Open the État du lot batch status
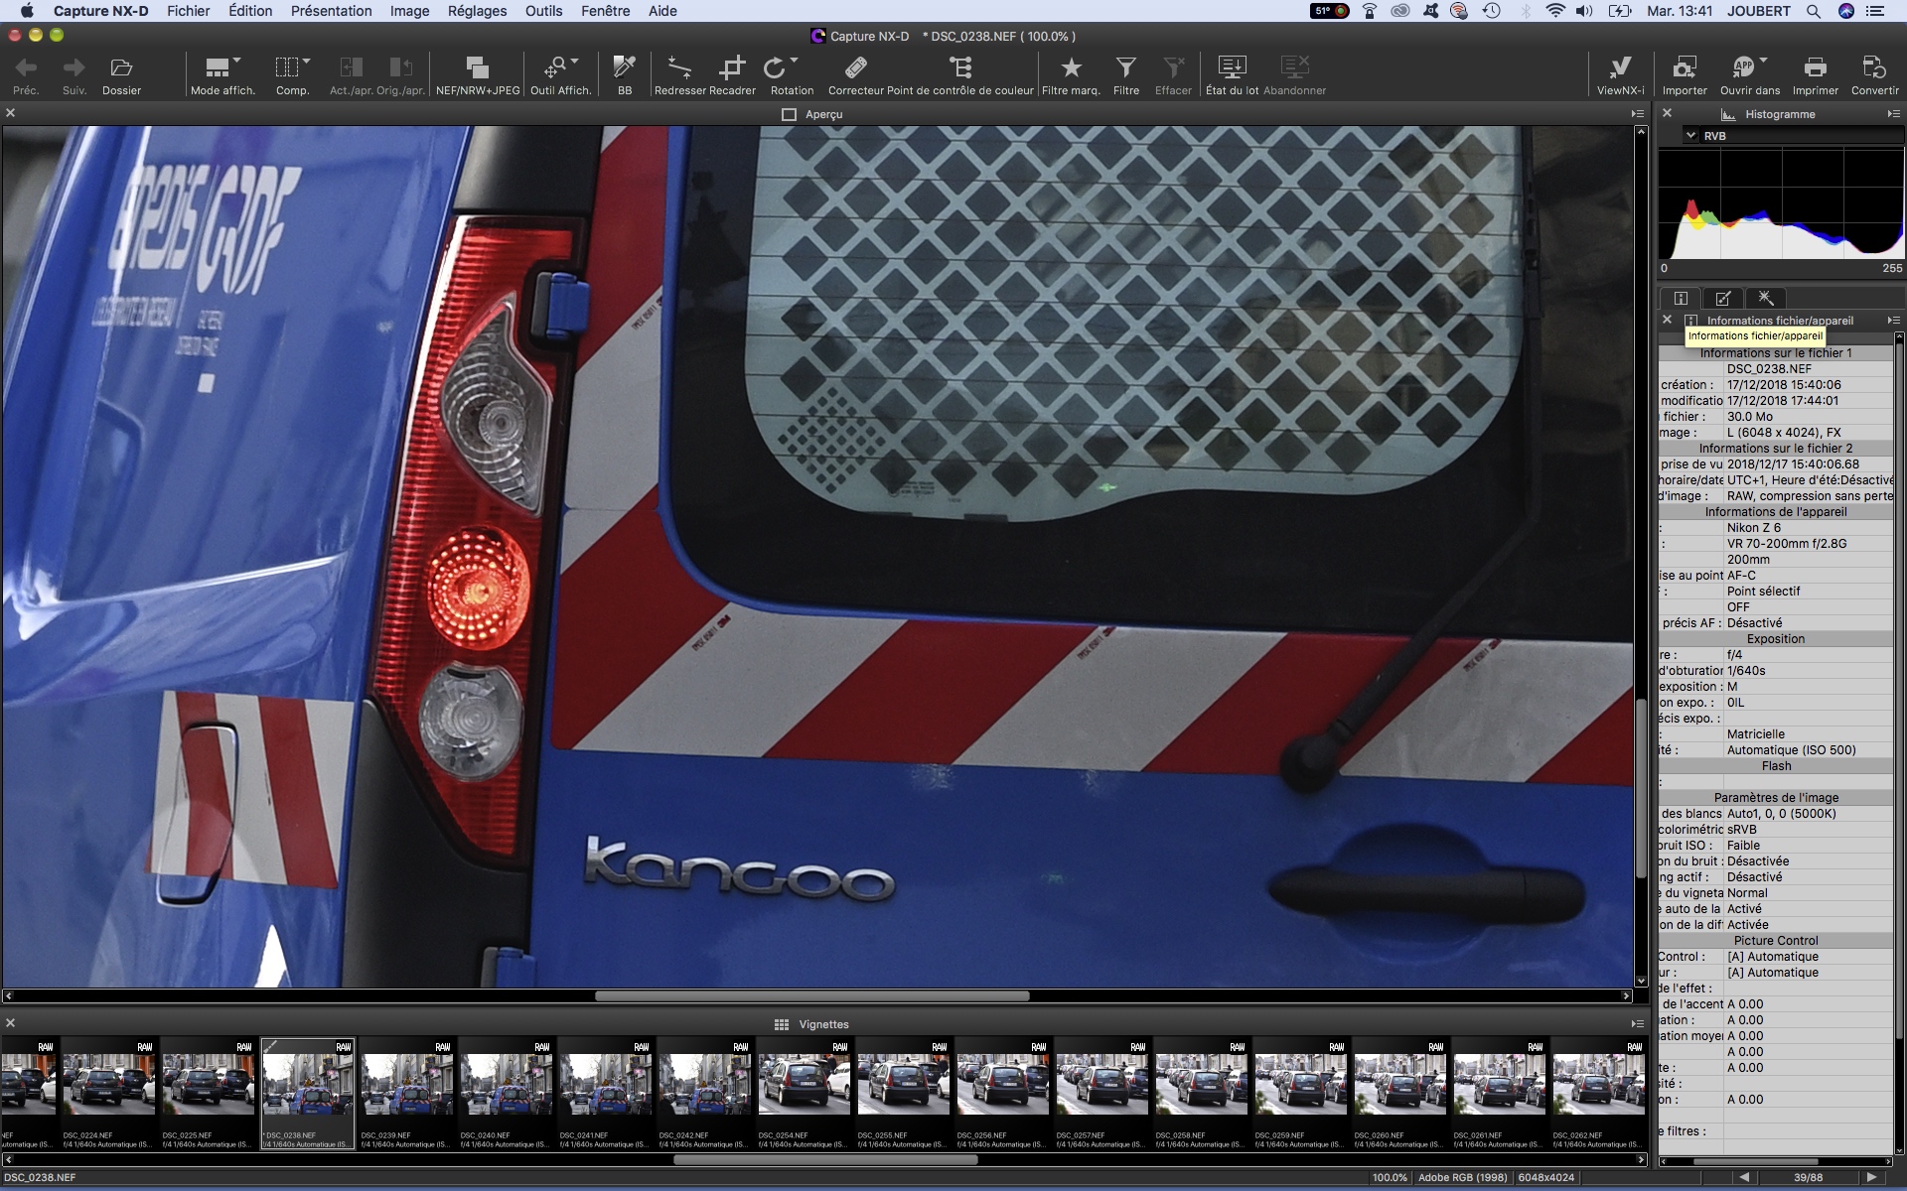Image resolution: width=1907 pixels, height=1191 pixels. point(1232,75)
